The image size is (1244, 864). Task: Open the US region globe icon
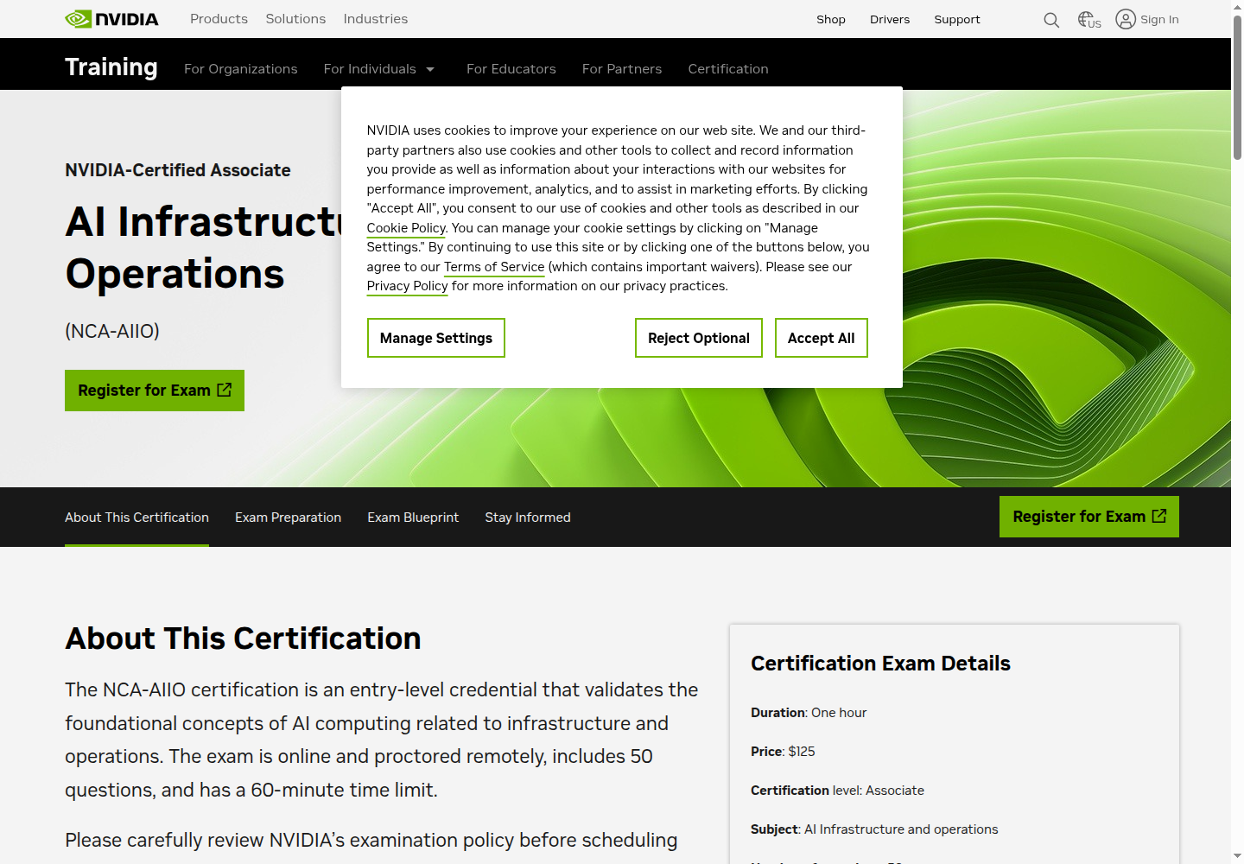click(1089, 19)
